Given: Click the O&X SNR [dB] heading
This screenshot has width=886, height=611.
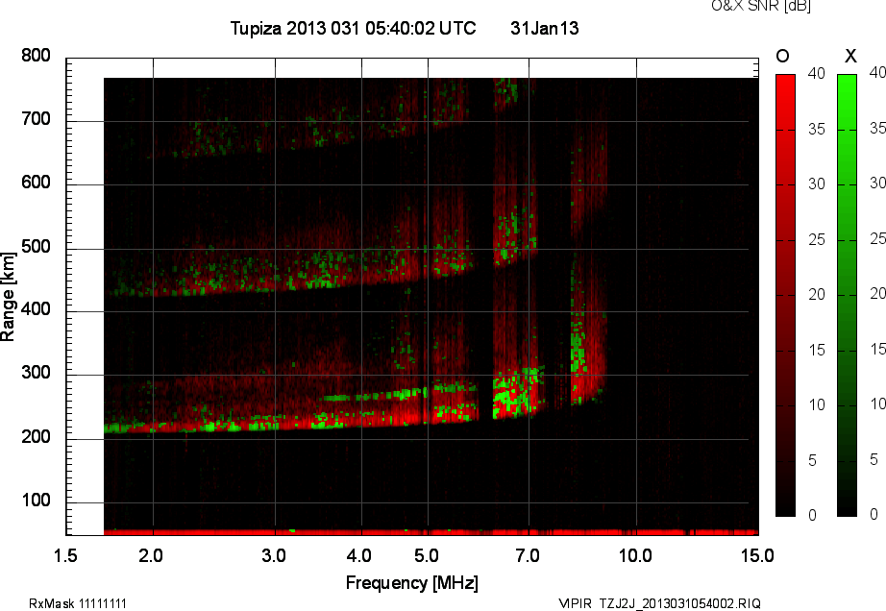Looking at the screenshot, I should 747,7.
